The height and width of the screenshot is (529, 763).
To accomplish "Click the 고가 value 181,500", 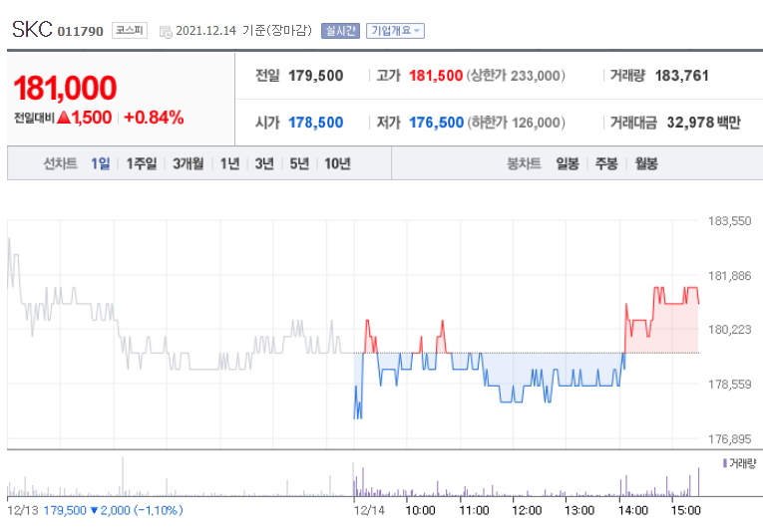I will click(x=436, y=76).
